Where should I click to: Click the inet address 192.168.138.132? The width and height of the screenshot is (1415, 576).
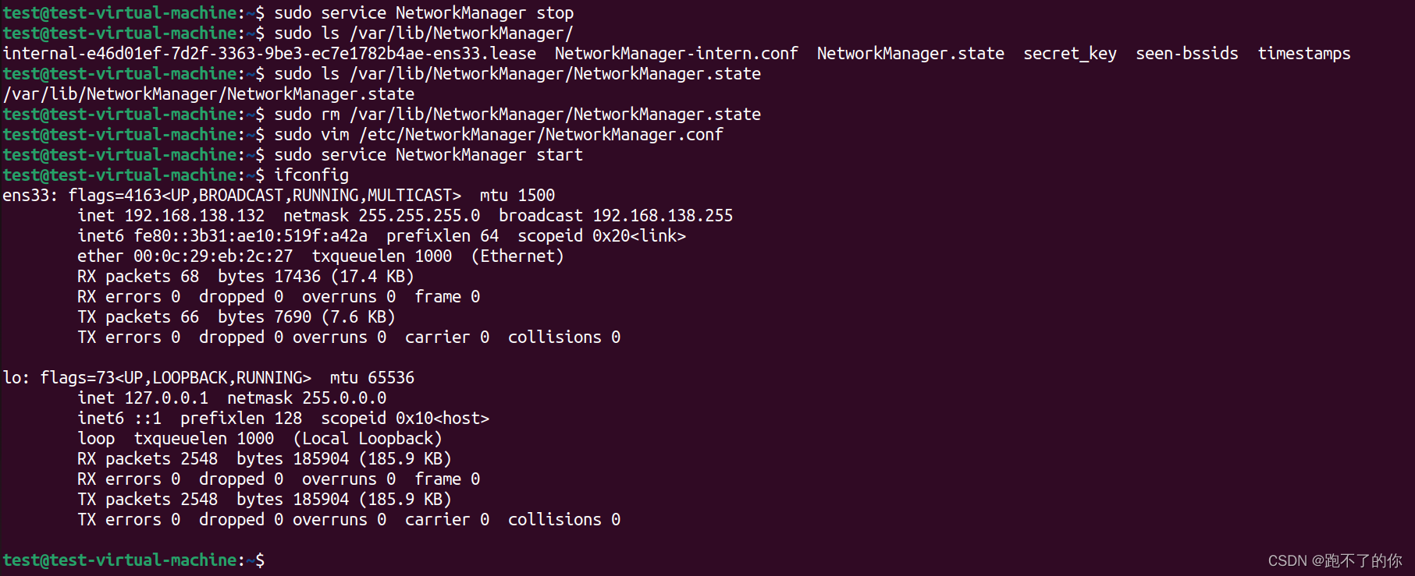194,216
